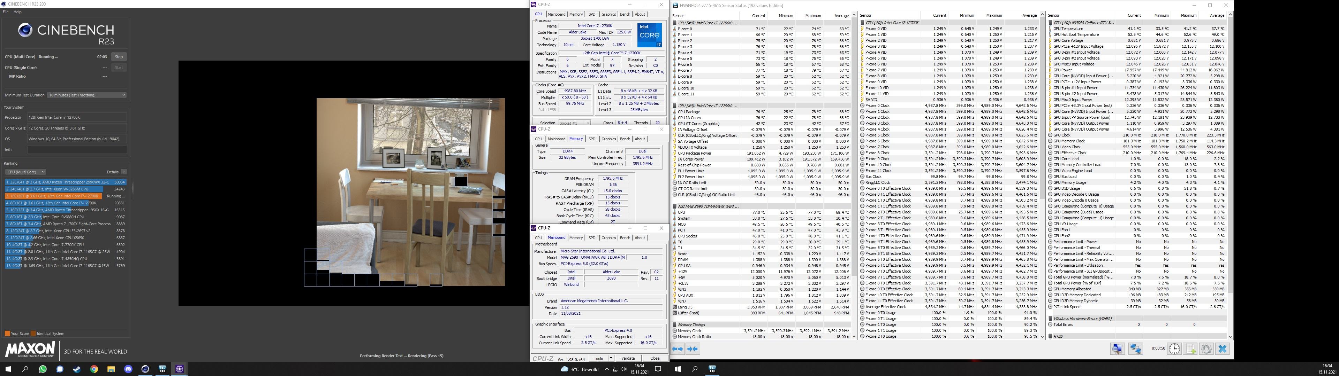Open Discord from the taskbar
Image resolution: width=1339 pixels, height=376 pixels.
(128, 369)
